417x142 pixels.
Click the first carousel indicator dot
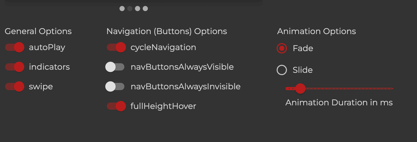(x=122, y=9)
